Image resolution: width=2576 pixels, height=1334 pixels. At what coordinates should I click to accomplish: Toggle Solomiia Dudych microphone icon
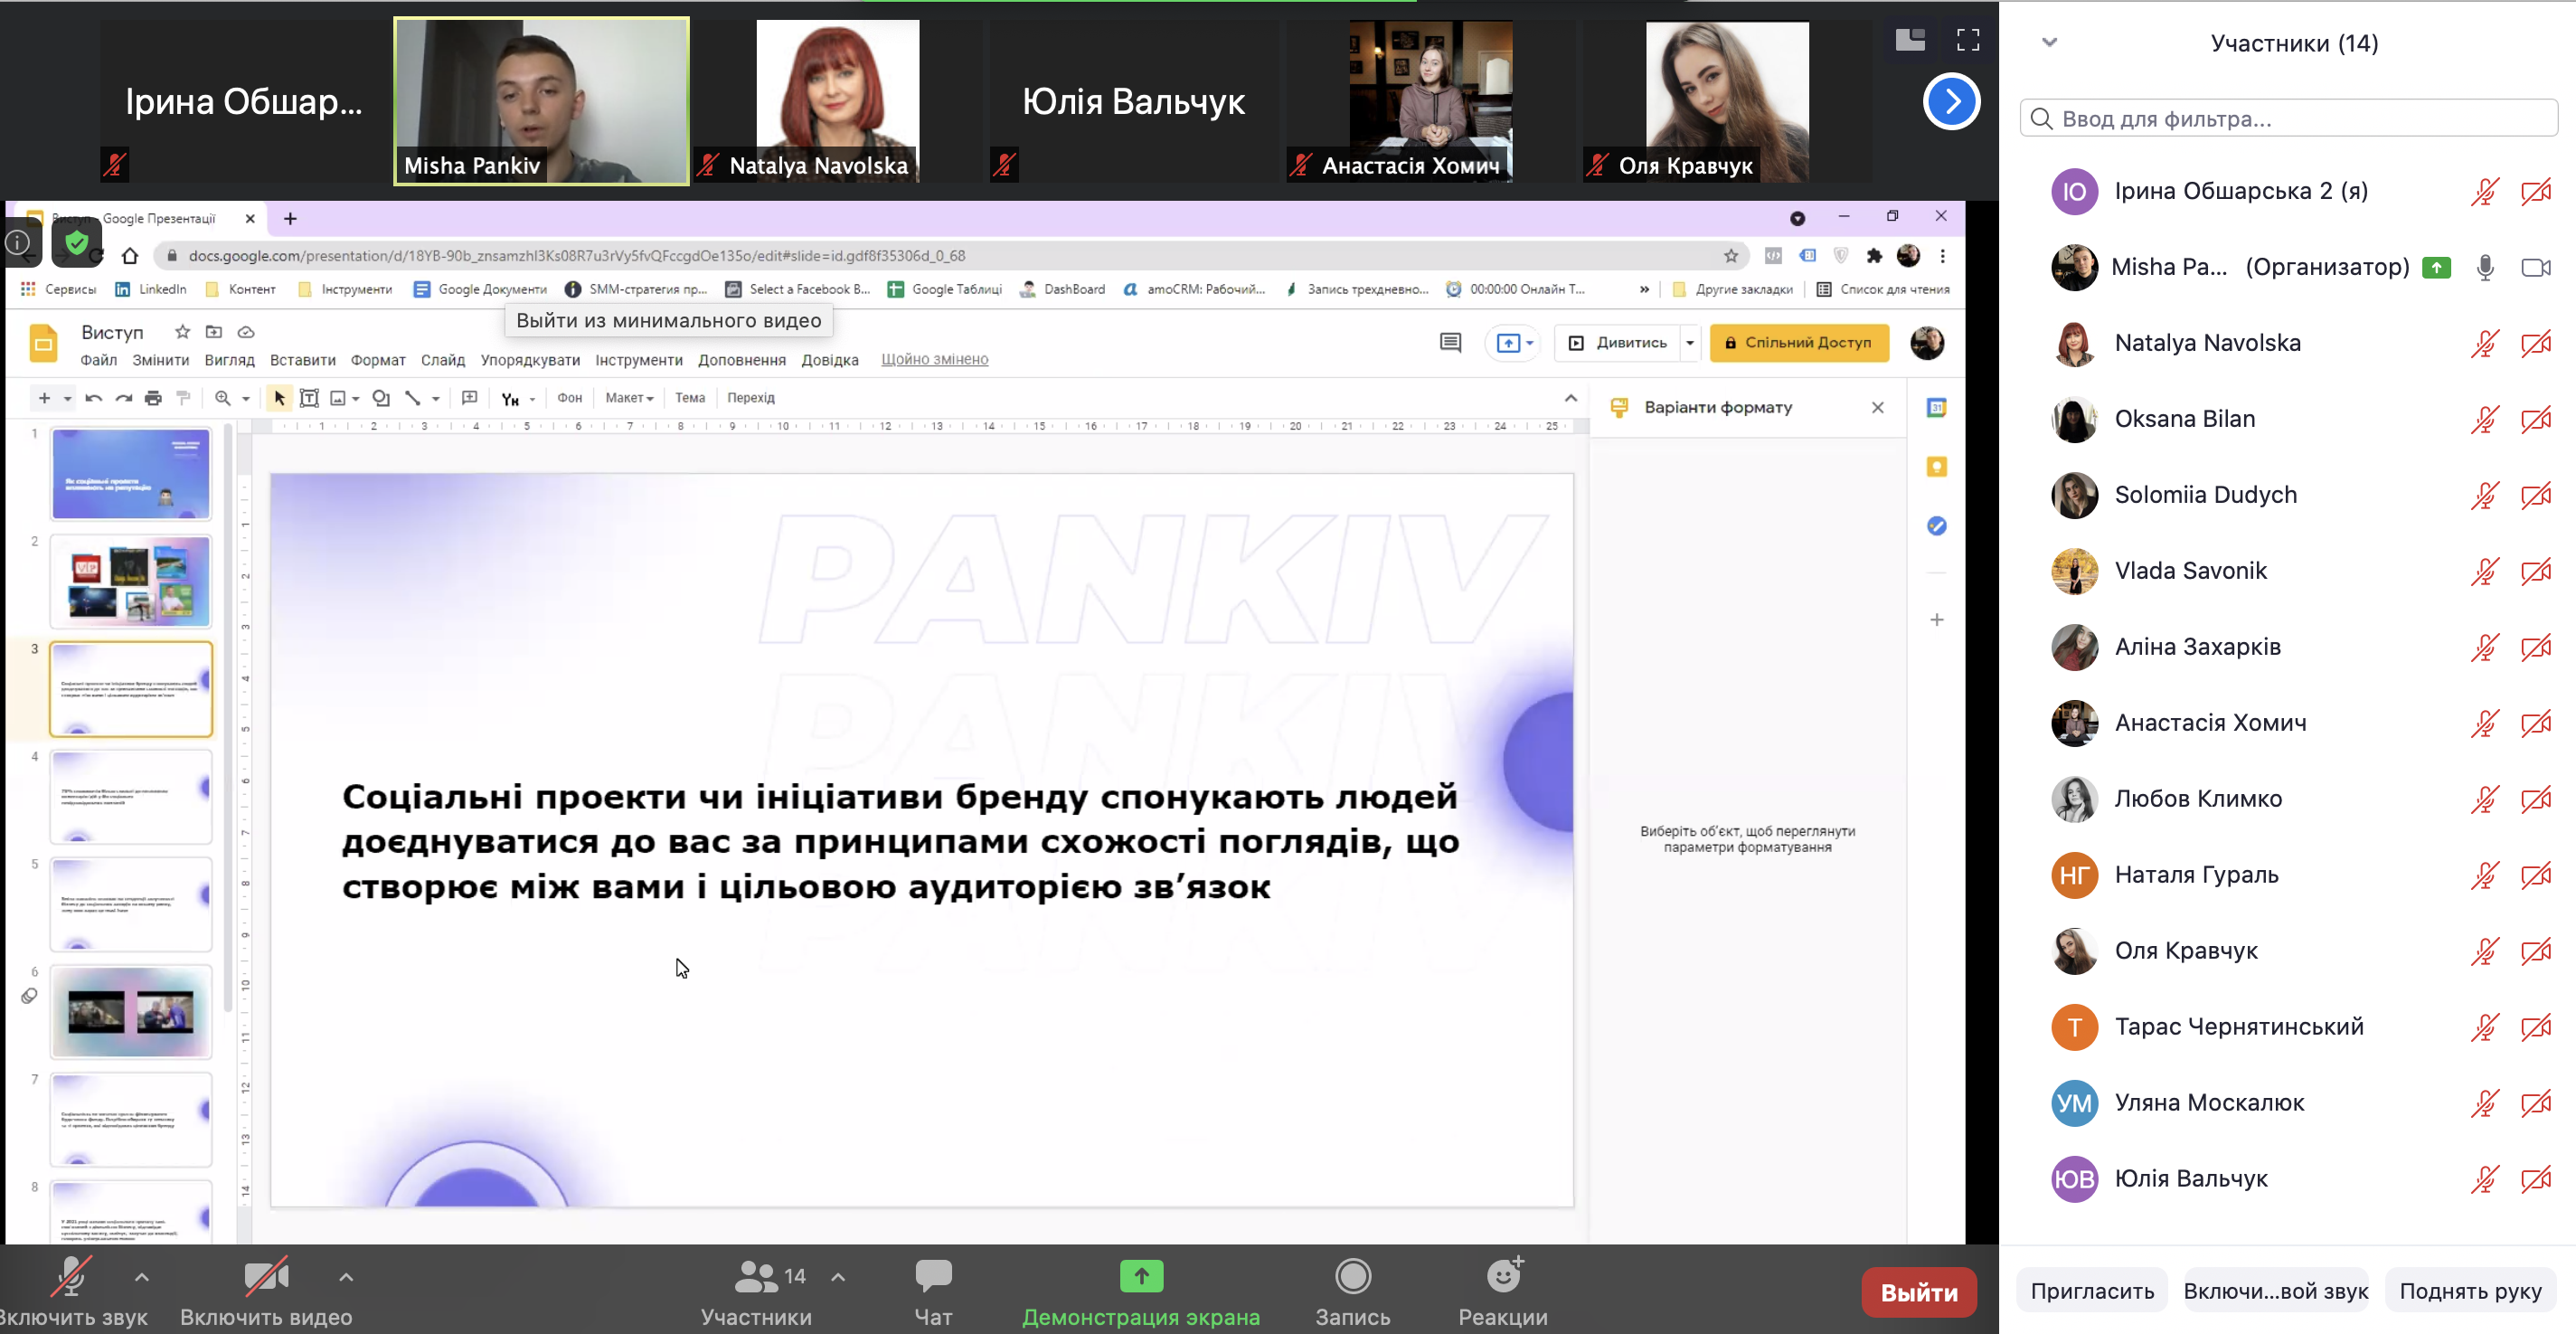coord(2485,495)
